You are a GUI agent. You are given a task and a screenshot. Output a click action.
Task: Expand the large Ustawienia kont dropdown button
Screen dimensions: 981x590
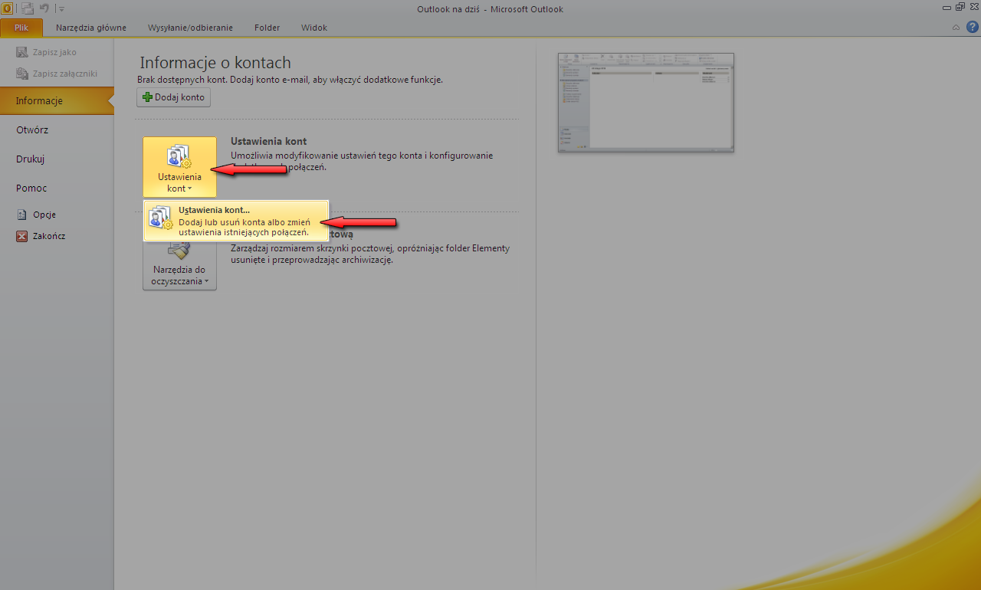(x=179, y=166)
